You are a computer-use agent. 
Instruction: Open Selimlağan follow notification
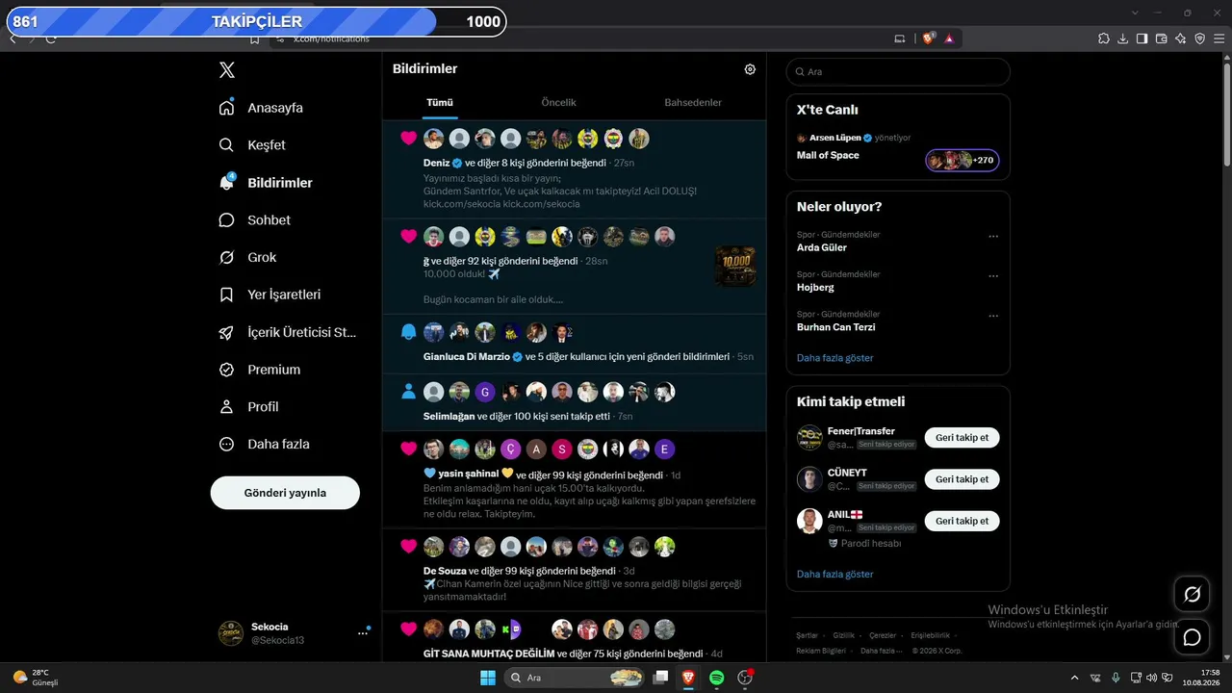click(574, 402)
